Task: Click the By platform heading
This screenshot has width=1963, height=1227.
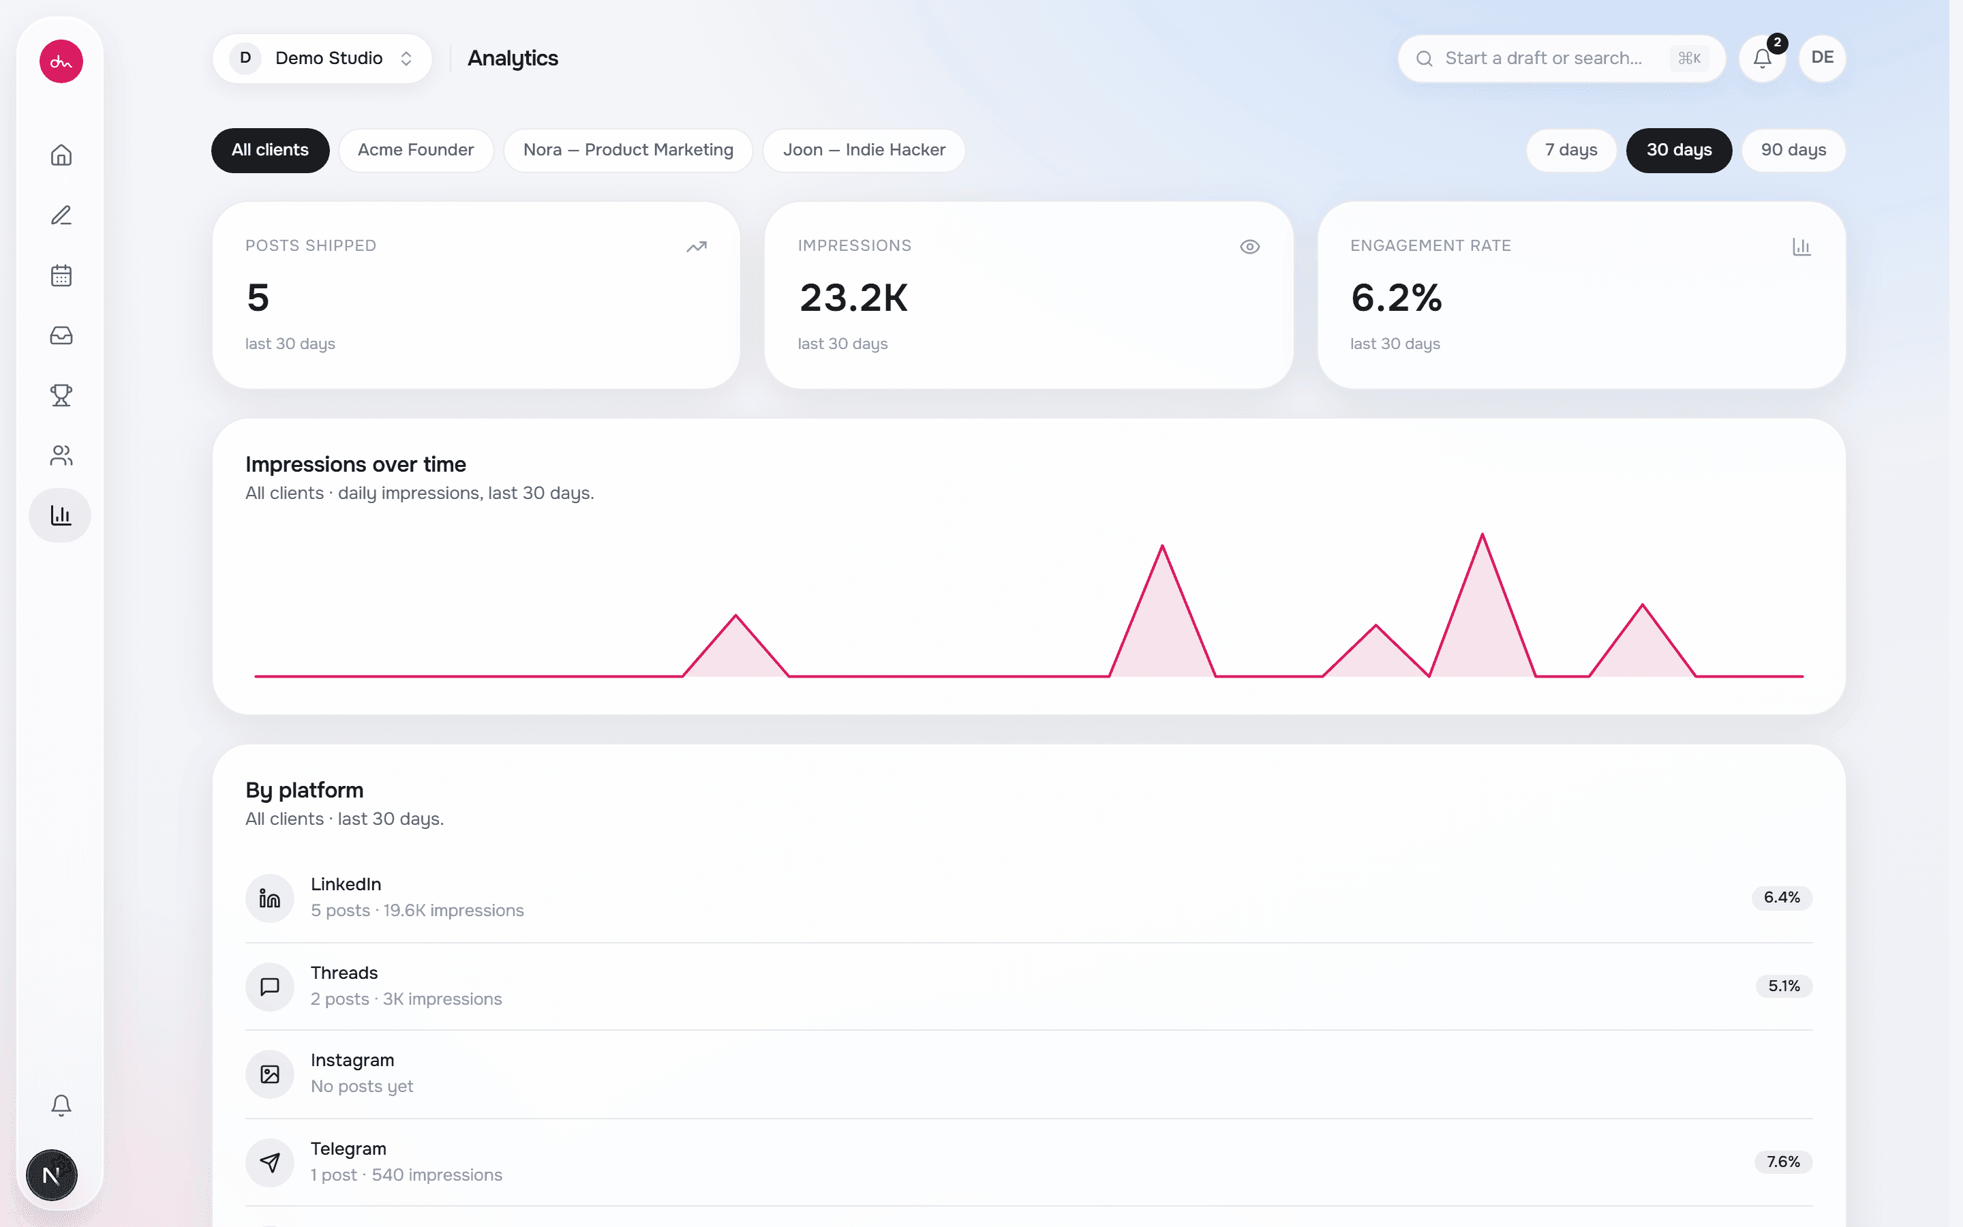Action: [x=304, y=789]
